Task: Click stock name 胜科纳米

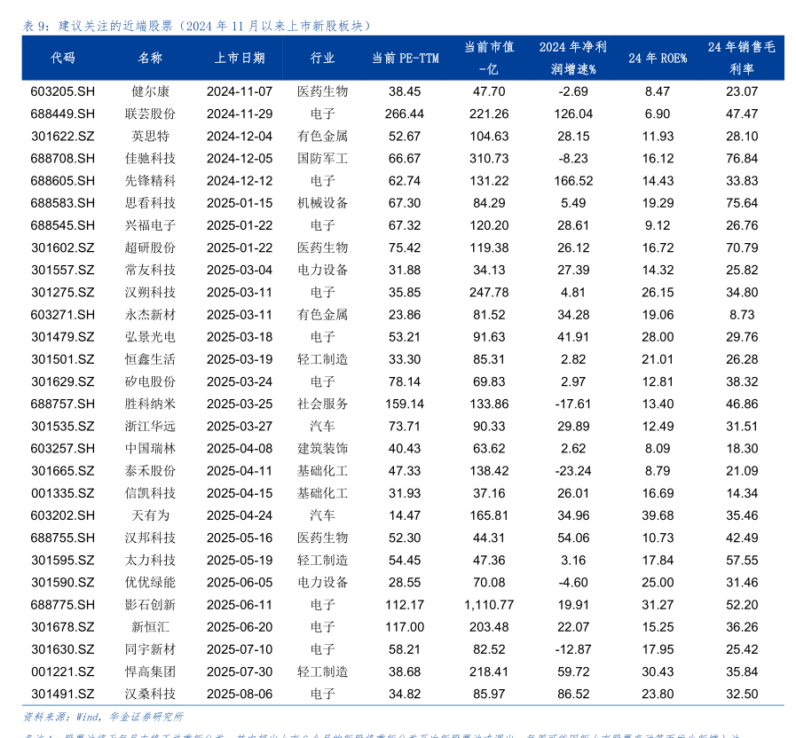Action: pos(150,404)
